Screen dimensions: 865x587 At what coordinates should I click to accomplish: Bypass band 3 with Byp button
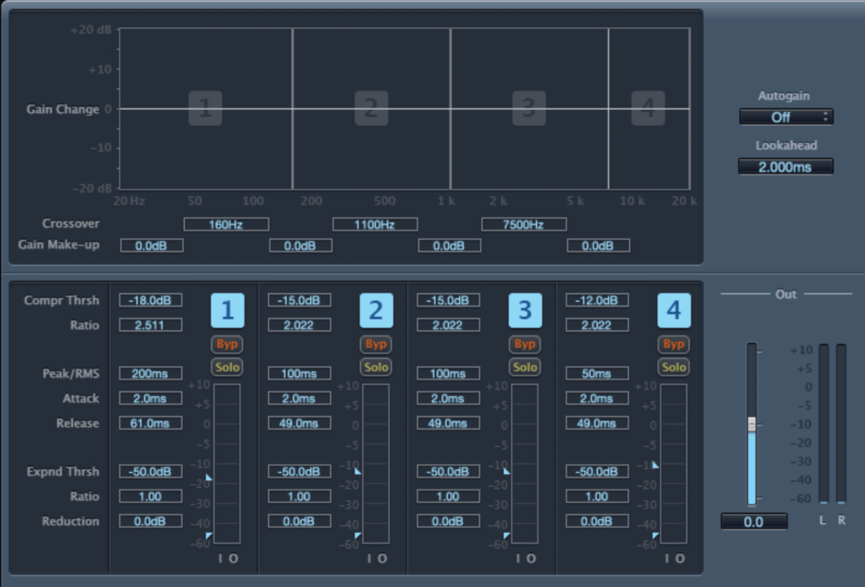tap(525, 344)
